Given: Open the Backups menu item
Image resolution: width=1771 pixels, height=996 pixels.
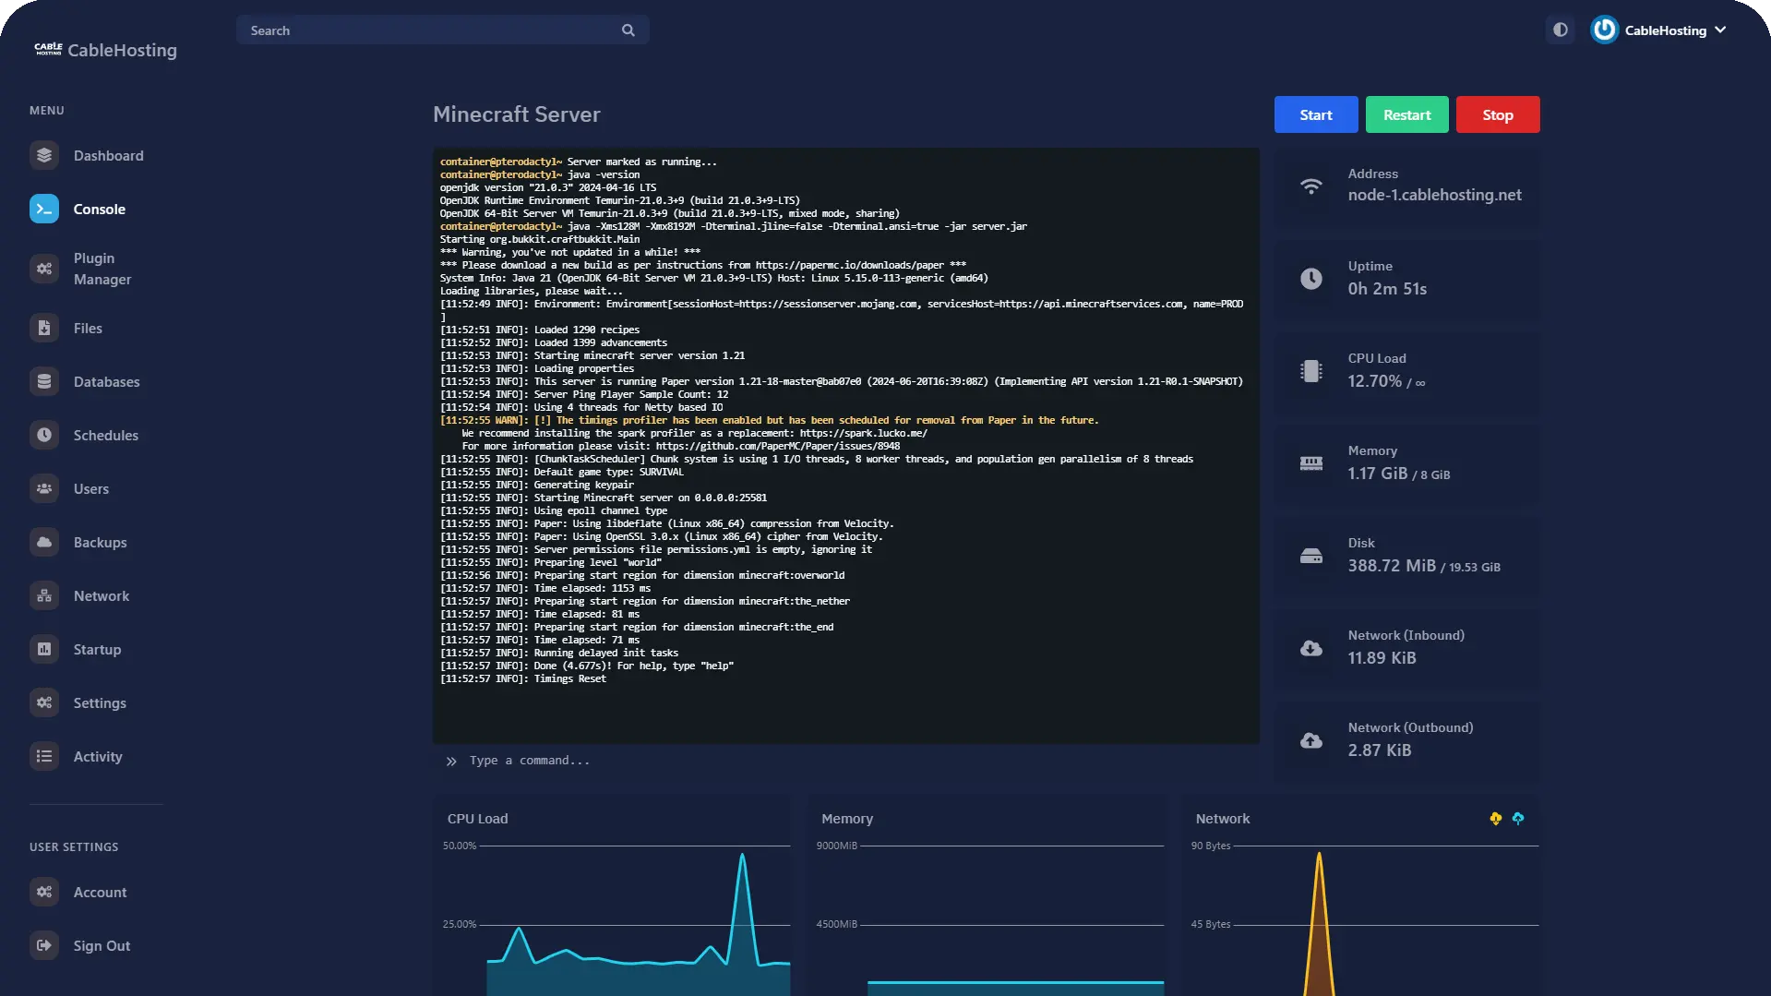Looking at the screenshot, I should pos(101,542).
